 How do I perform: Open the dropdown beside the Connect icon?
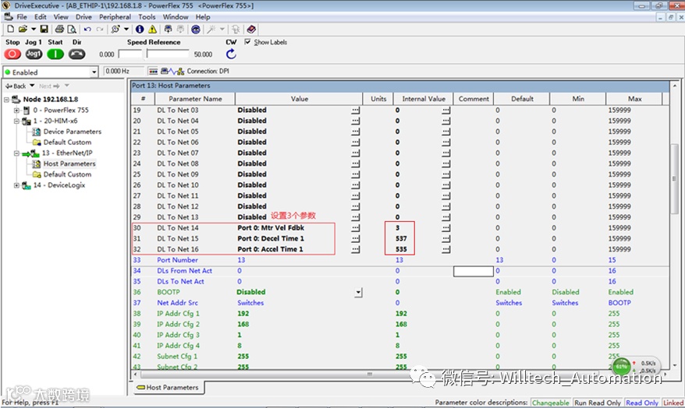(x=126, y=30)
